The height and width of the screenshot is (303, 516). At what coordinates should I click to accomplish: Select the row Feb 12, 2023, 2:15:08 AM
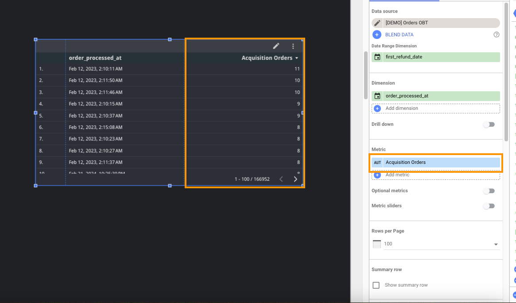(169, 127)
